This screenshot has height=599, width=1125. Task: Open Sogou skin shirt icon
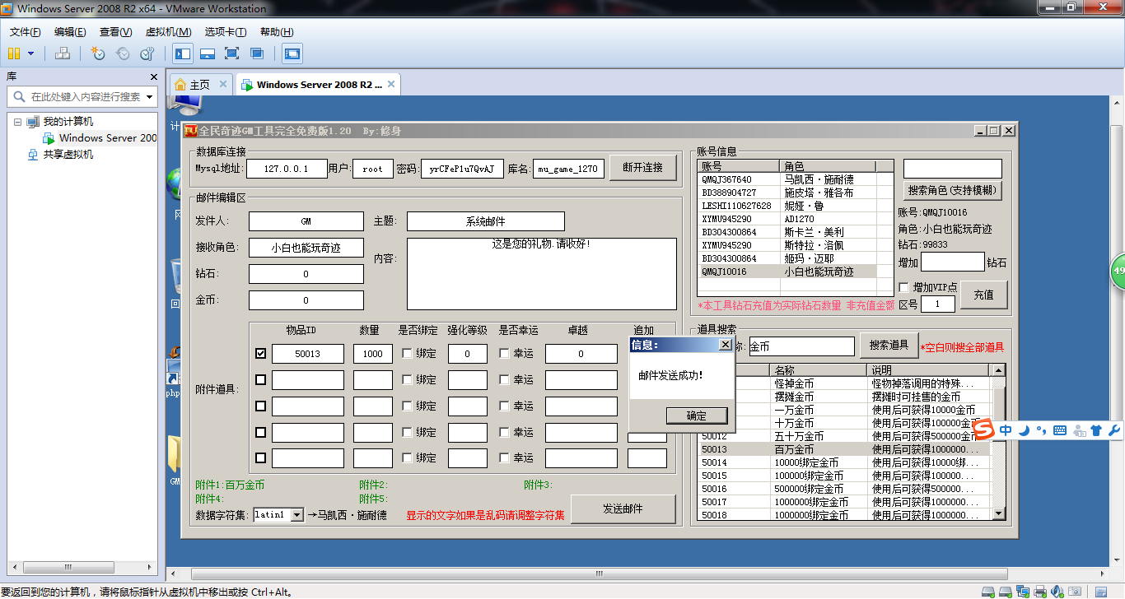1096,430
